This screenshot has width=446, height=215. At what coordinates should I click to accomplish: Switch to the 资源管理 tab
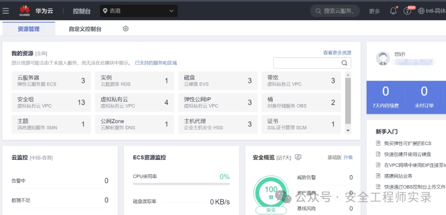click(x=29, y=29)
